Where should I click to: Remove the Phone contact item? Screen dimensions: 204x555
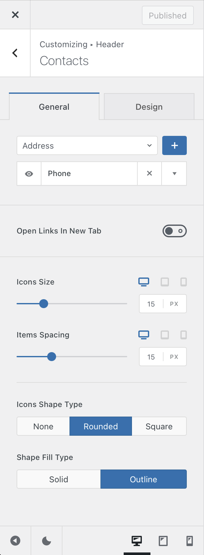click(x=149, y=174)
